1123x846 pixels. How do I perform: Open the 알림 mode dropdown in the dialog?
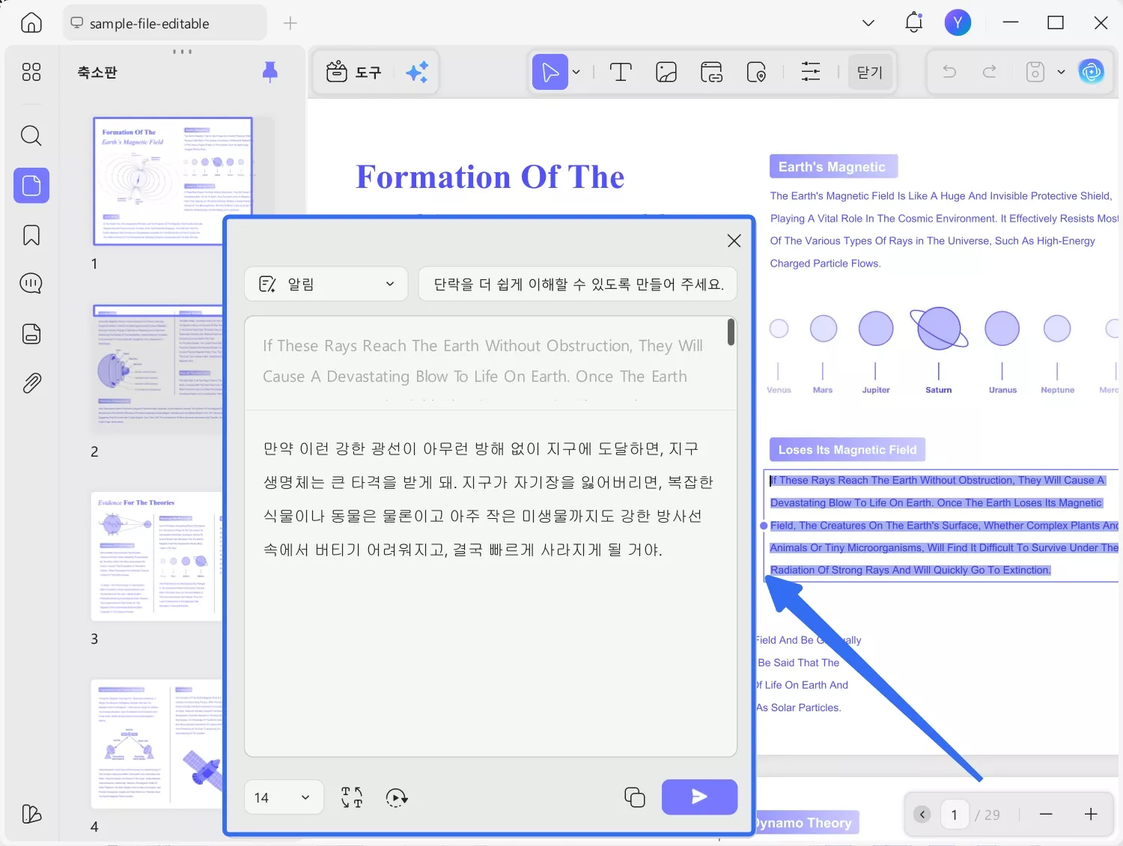326,284
